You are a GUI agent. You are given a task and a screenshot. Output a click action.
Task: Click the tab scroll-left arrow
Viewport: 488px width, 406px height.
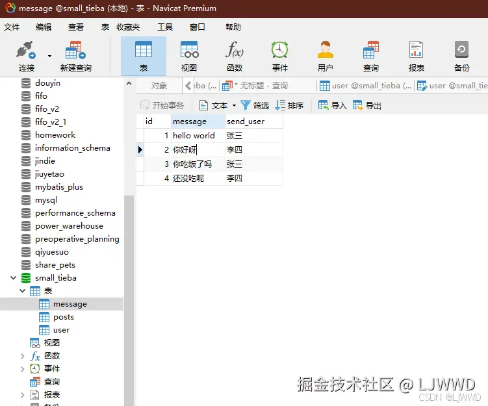188,86
